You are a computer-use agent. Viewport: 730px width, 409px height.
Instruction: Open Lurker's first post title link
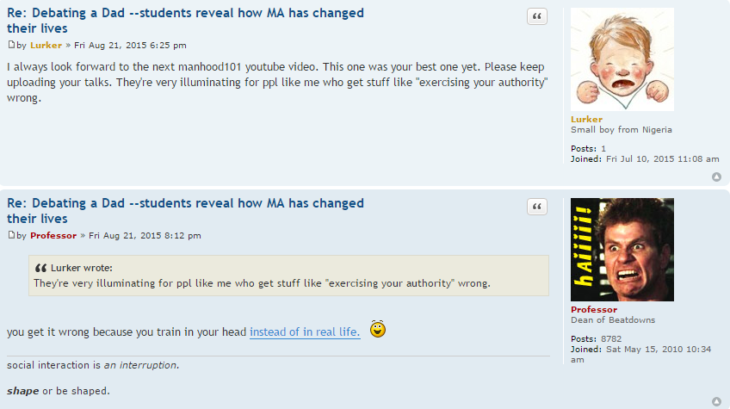tap(185, 21)
